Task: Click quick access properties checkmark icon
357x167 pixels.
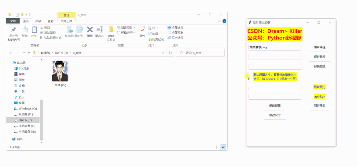Action: click(17, 15)
